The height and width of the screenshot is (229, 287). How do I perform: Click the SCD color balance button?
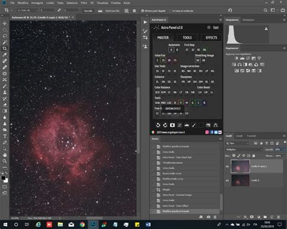[x=157, y=92]
